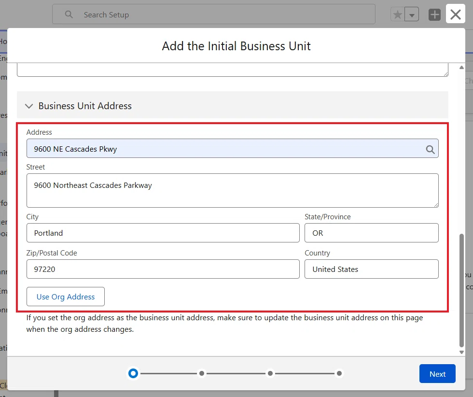Click the global actions plus icon
This screenshot has height=397, width=473.
pyautogui.click(x=434, y=14)
